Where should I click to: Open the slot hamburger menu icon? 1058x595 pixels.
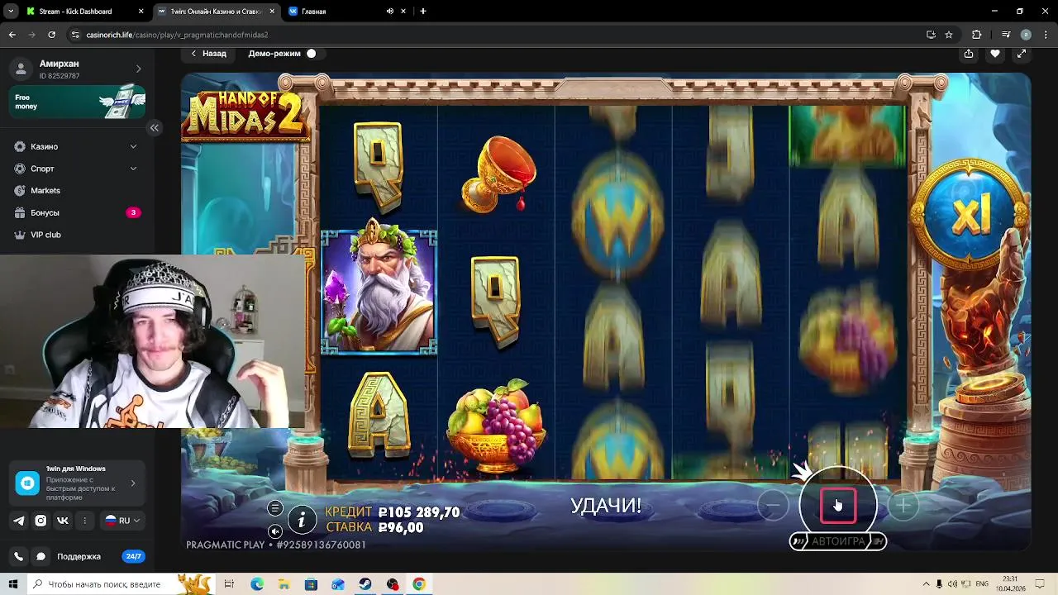click(275, 508)
